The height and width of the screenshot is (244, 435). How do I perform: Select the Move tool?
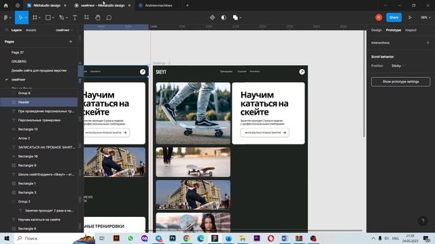[20, 18]
